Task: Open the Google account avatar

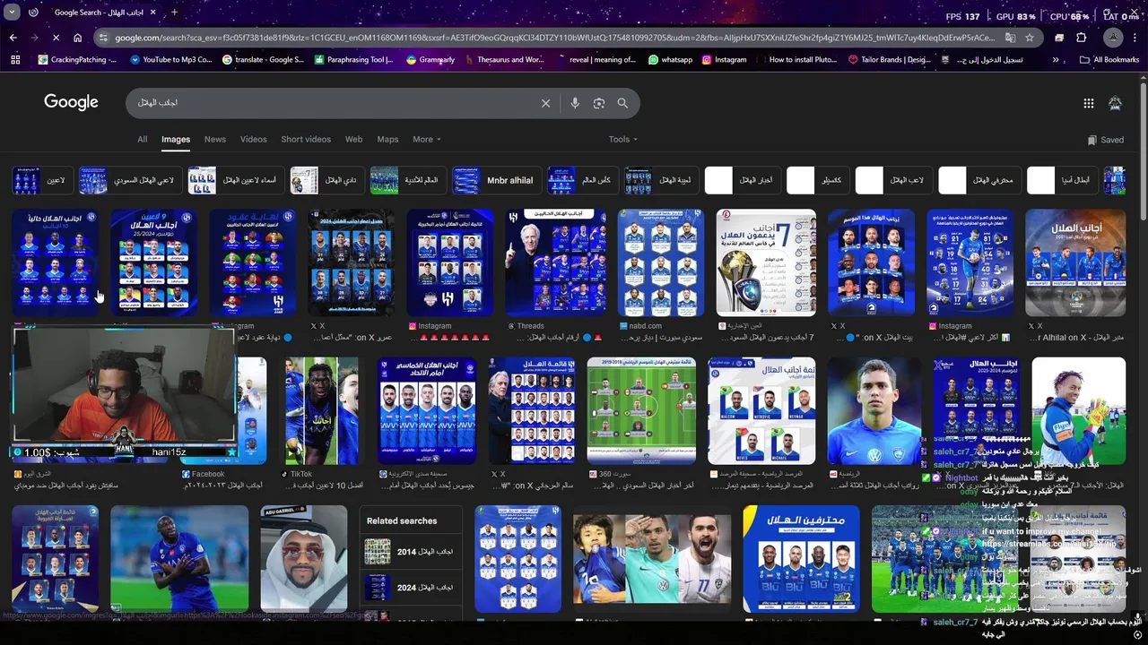Action: point(1115,103)
